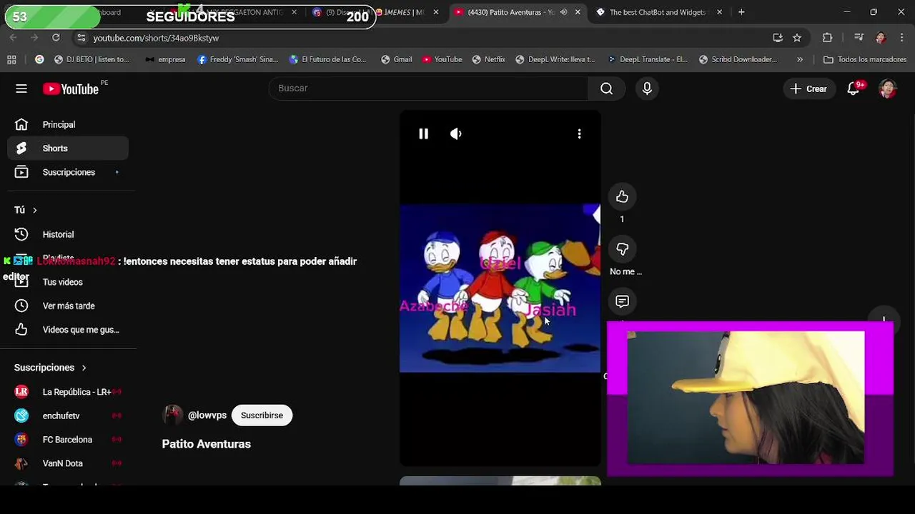Click the browser address bar URL
Screen dimensions: 915x514
click(x=156, y=38)
